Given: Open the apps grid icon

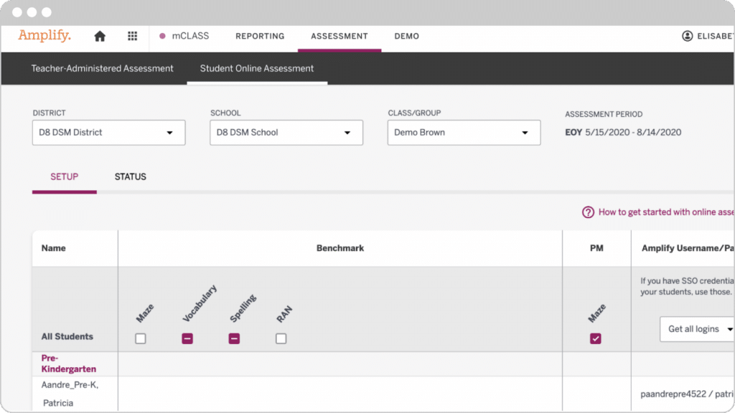Looking at the screenshot, I should pyautogui.click(x=133, y=36).
